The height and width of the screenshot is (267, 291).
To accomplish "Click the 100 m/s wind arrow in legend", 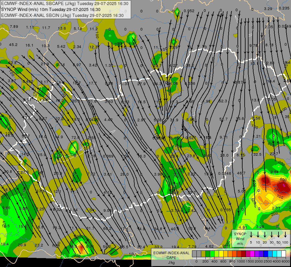I will click(x=285, y=235).
